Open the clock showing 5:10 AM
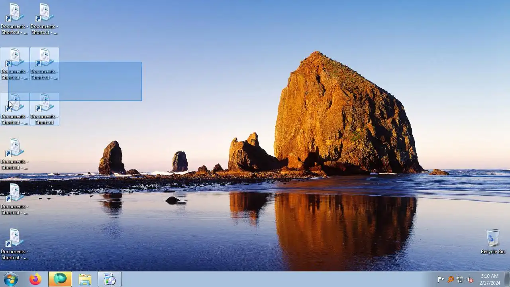This screenshot has height=287, width=510. [490, 279]
